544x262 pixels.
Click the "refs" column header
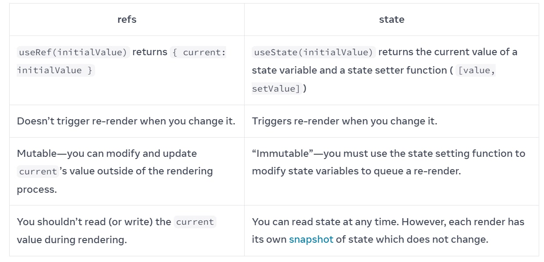pyautogui.click(x=127, y=19)
